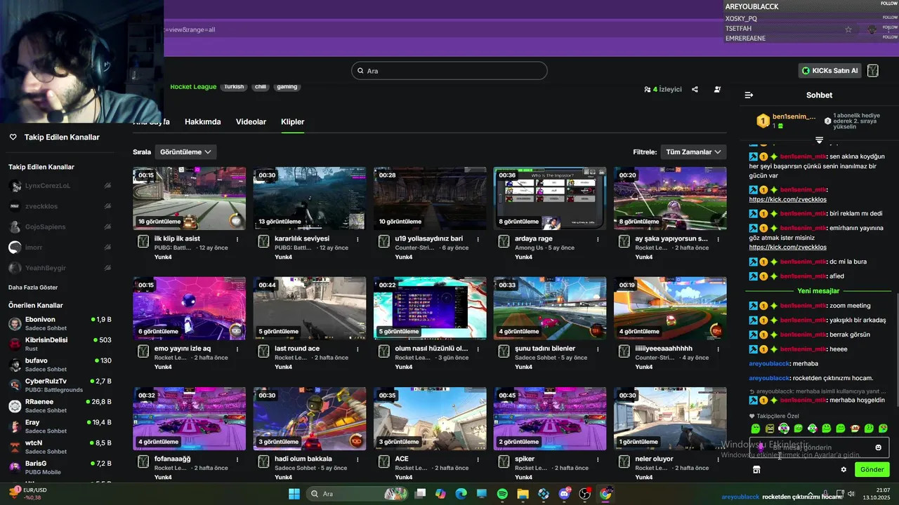Click areyoublacck username beside 'merhaba' message
The image size is (899, 505).
click(770, 364)
